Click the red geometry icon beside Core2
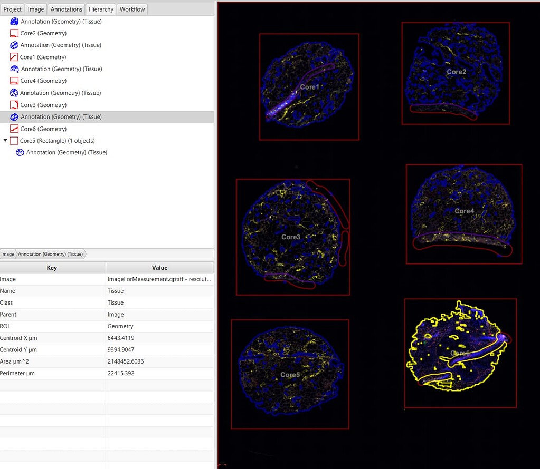This screenshot has width=540, height=469. pyautogui.click(x=13, y=33)
